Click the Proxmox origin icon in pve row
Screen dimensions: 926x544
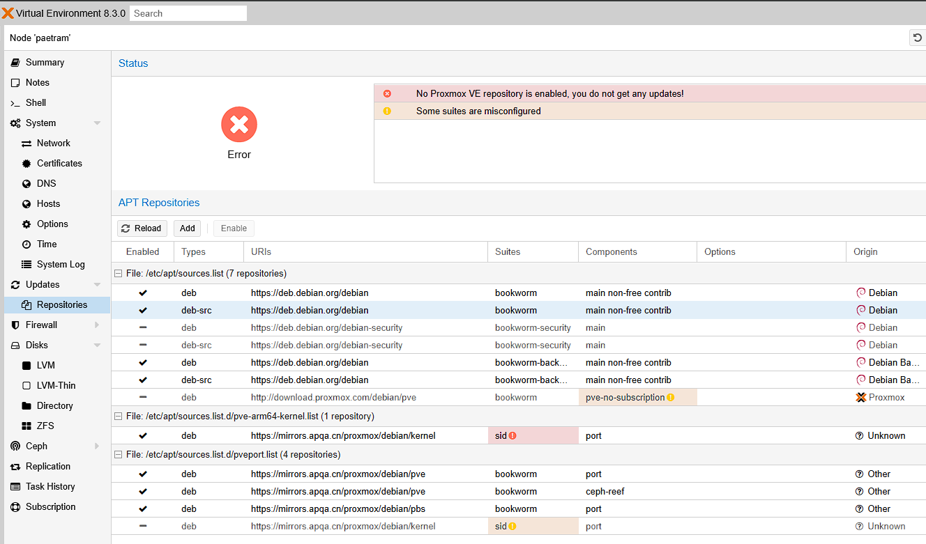(x=861, y=398)
